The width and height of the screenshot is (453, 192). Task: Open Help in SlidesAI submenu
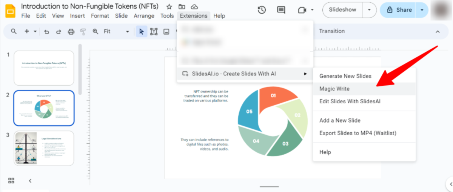pyautogui.click(x=325, y=152)
